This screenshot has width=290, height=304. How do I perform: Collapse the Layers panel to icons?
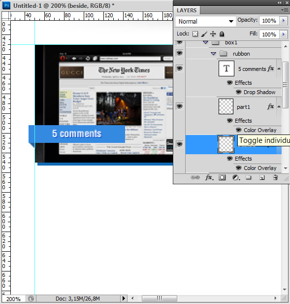tap(280, 3)
